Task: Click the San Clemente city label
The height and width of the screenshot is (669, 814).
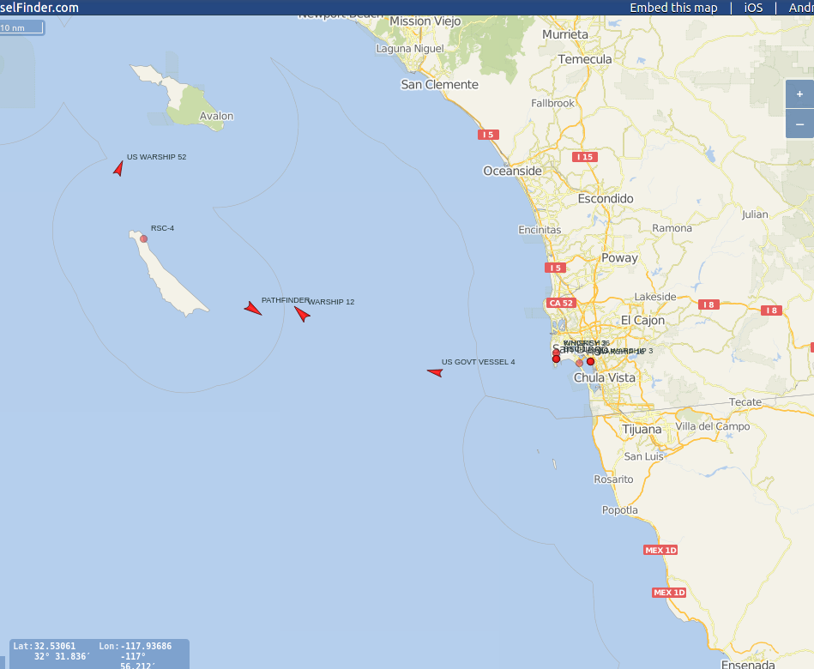Action: click(x=440, y=85)
